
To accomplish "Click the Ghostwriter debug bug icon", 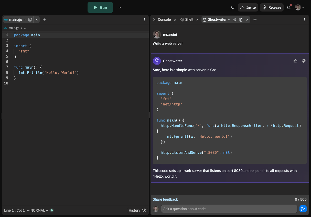I will [x=235, y=20].
